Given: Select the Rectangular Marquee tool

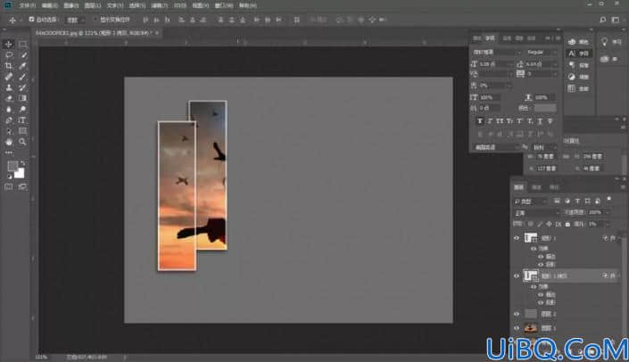Looking at the screenshot, I should (22, 44).
